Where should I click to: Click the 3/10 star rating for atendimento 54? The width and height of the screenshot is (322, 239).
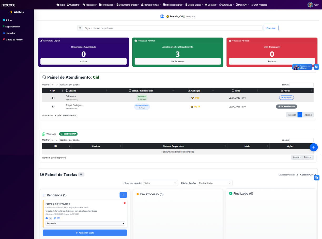(x=195, y=98)
